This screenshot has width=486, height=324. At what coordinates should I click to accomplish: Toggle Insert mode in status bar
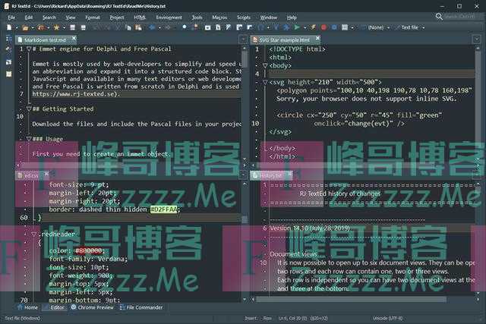(x=251, y=319)
